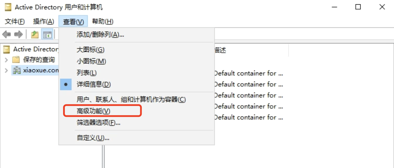Image resolution: width=394 pixels, height=168 pixels.
Task: Switch to 小图标(M) view
Action: (x=91, y=61)
